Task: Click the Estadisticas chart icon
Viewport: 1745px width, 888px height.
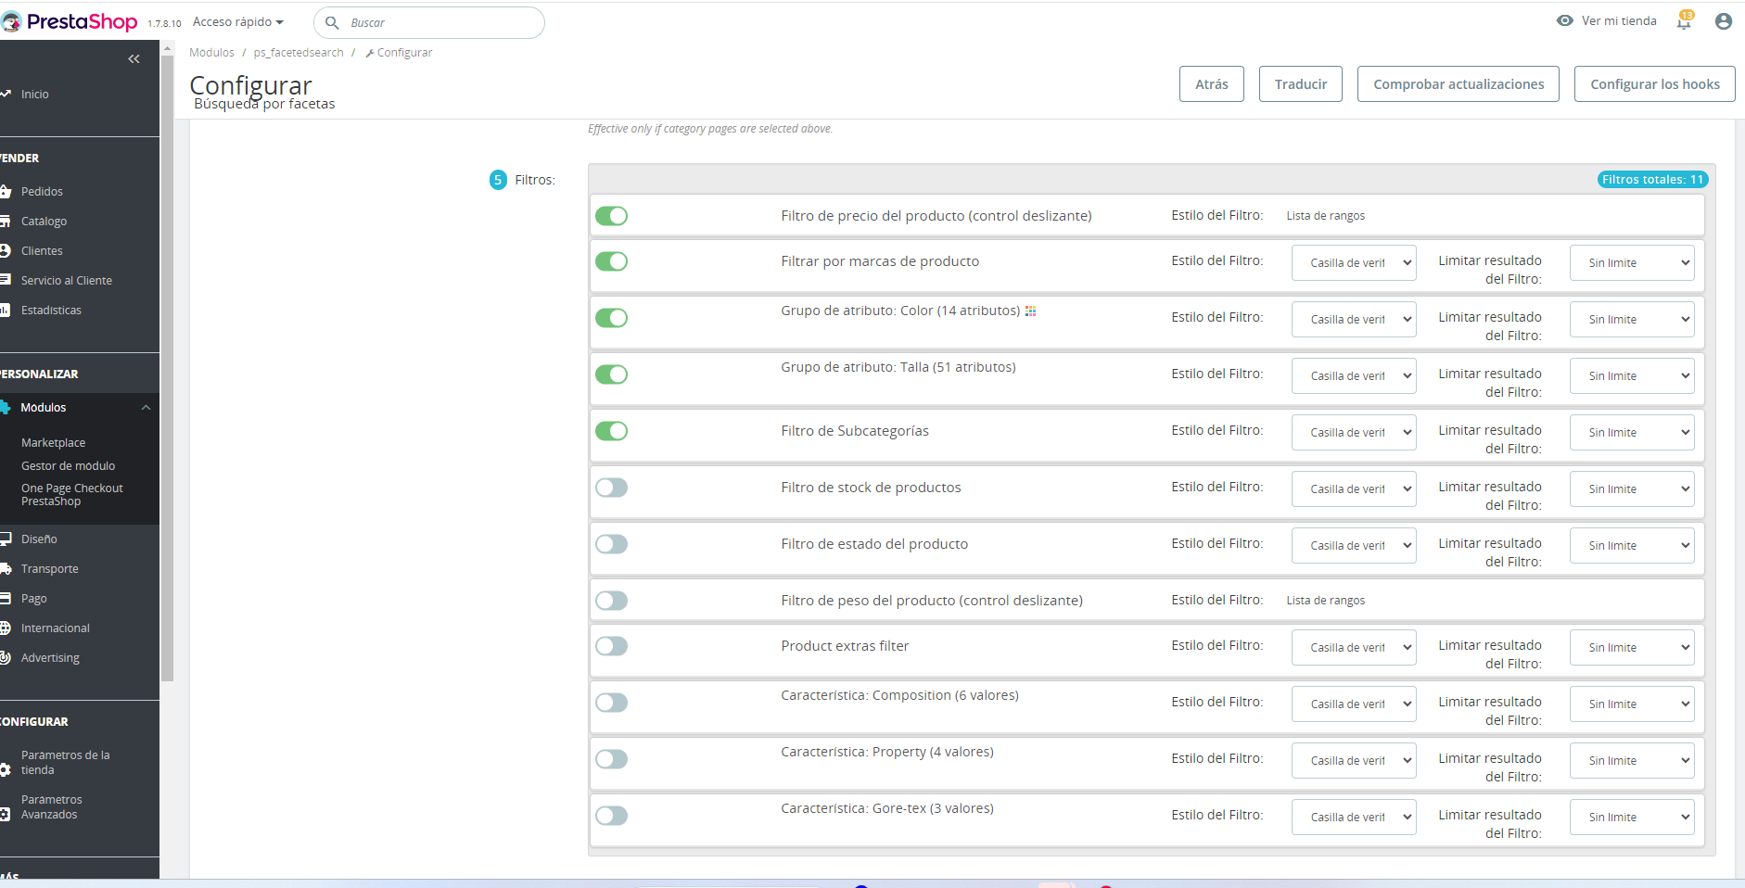Action: click(6, 311)
